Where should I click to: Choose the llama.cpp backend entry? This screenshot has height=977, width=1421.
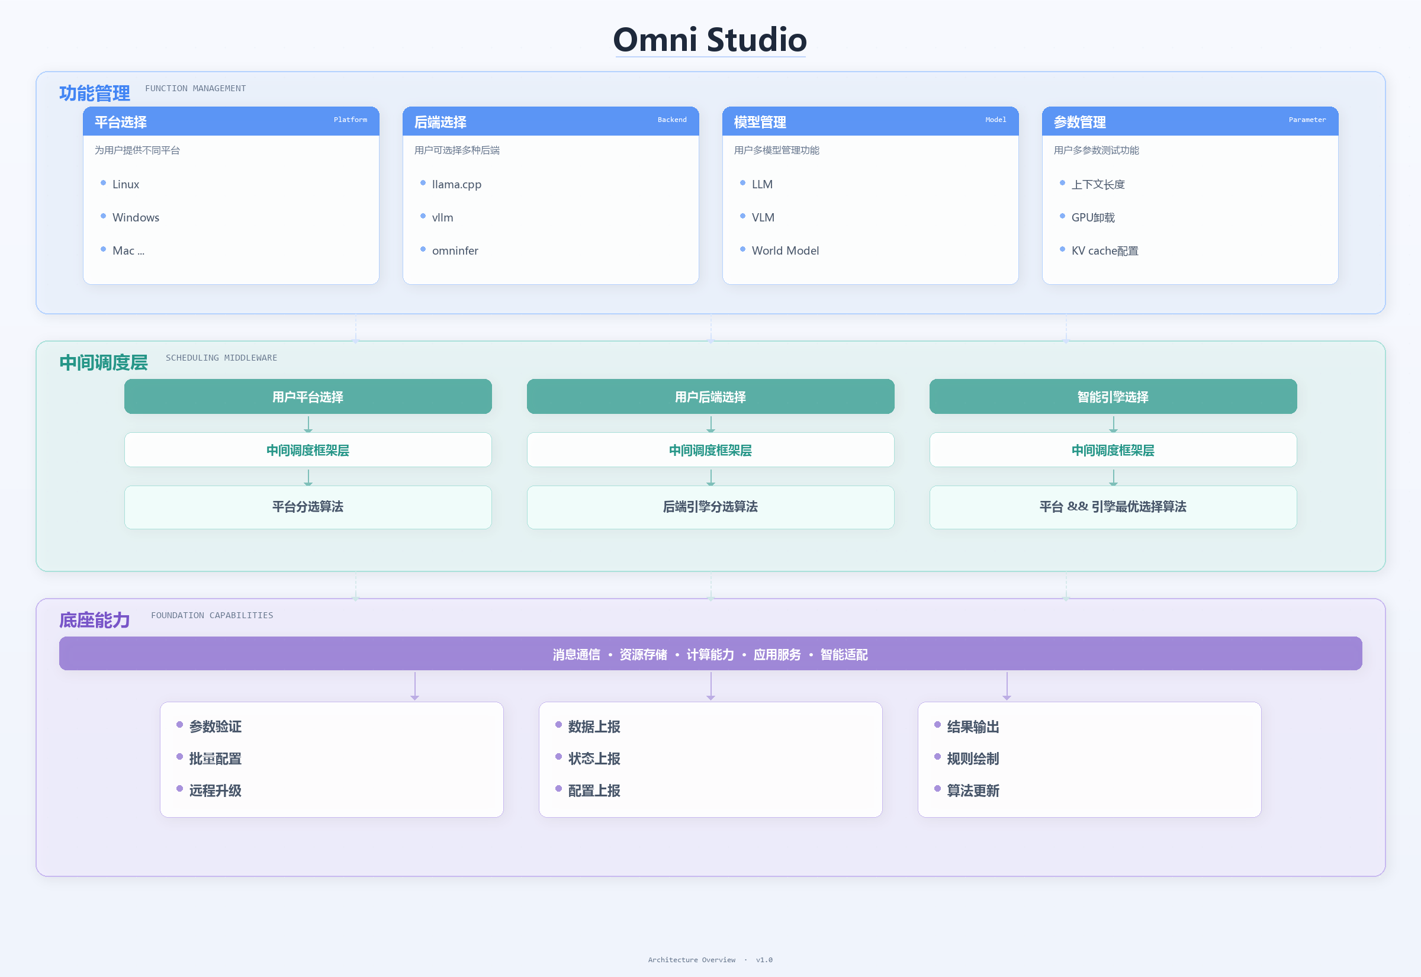[456, 184]
